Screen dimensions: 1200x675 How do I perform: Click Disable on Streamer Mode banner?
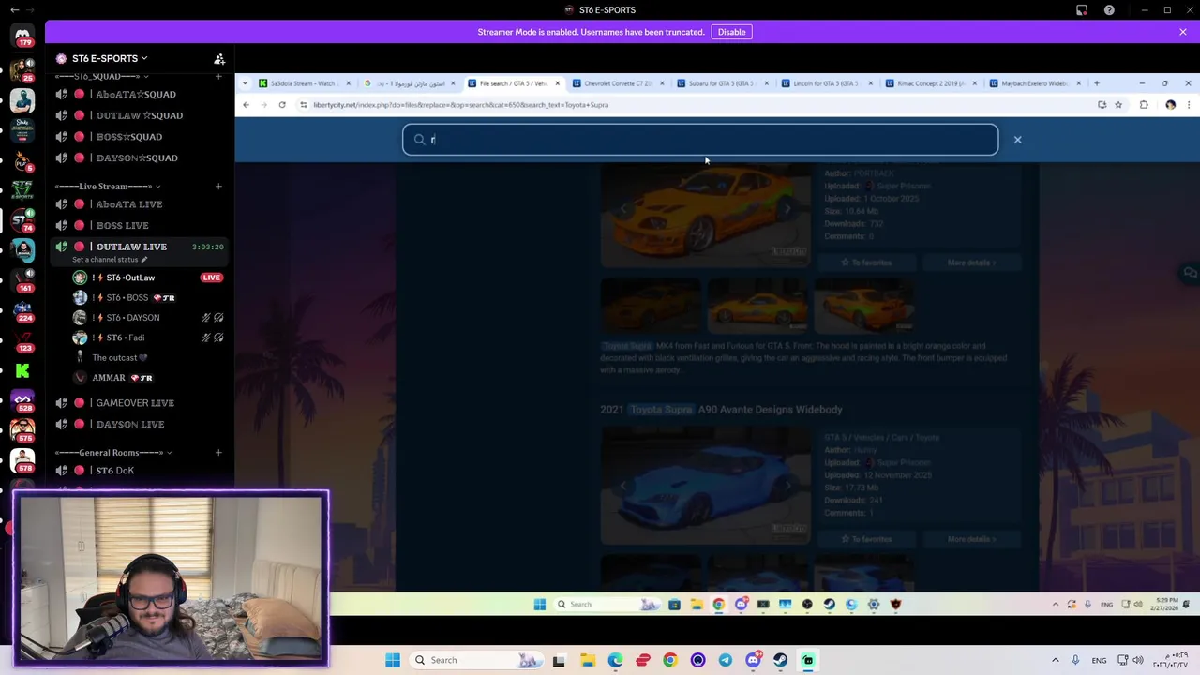[731, 32]
